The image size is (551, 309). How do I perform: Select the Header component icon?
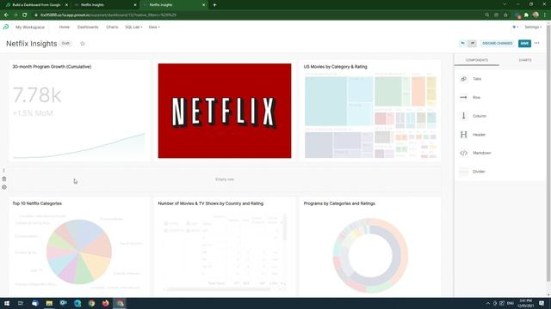pos(463,135)
